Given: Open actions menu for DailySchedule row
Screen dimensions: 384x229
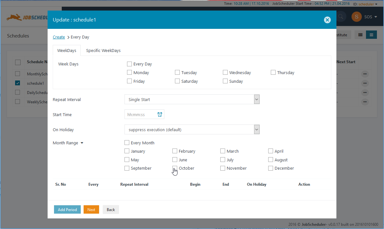Looking at the screenshot, I should tap(365, 92).
